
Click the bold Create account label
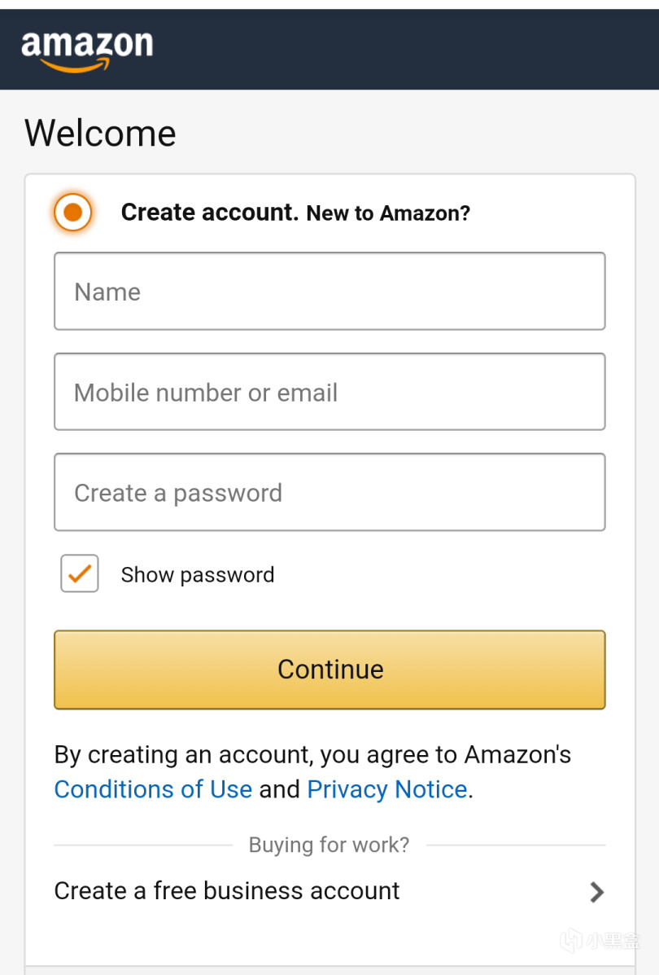click(x=210, y=213)
